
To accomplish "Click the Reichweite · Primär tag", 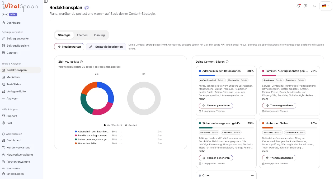I will coord(238,80).
